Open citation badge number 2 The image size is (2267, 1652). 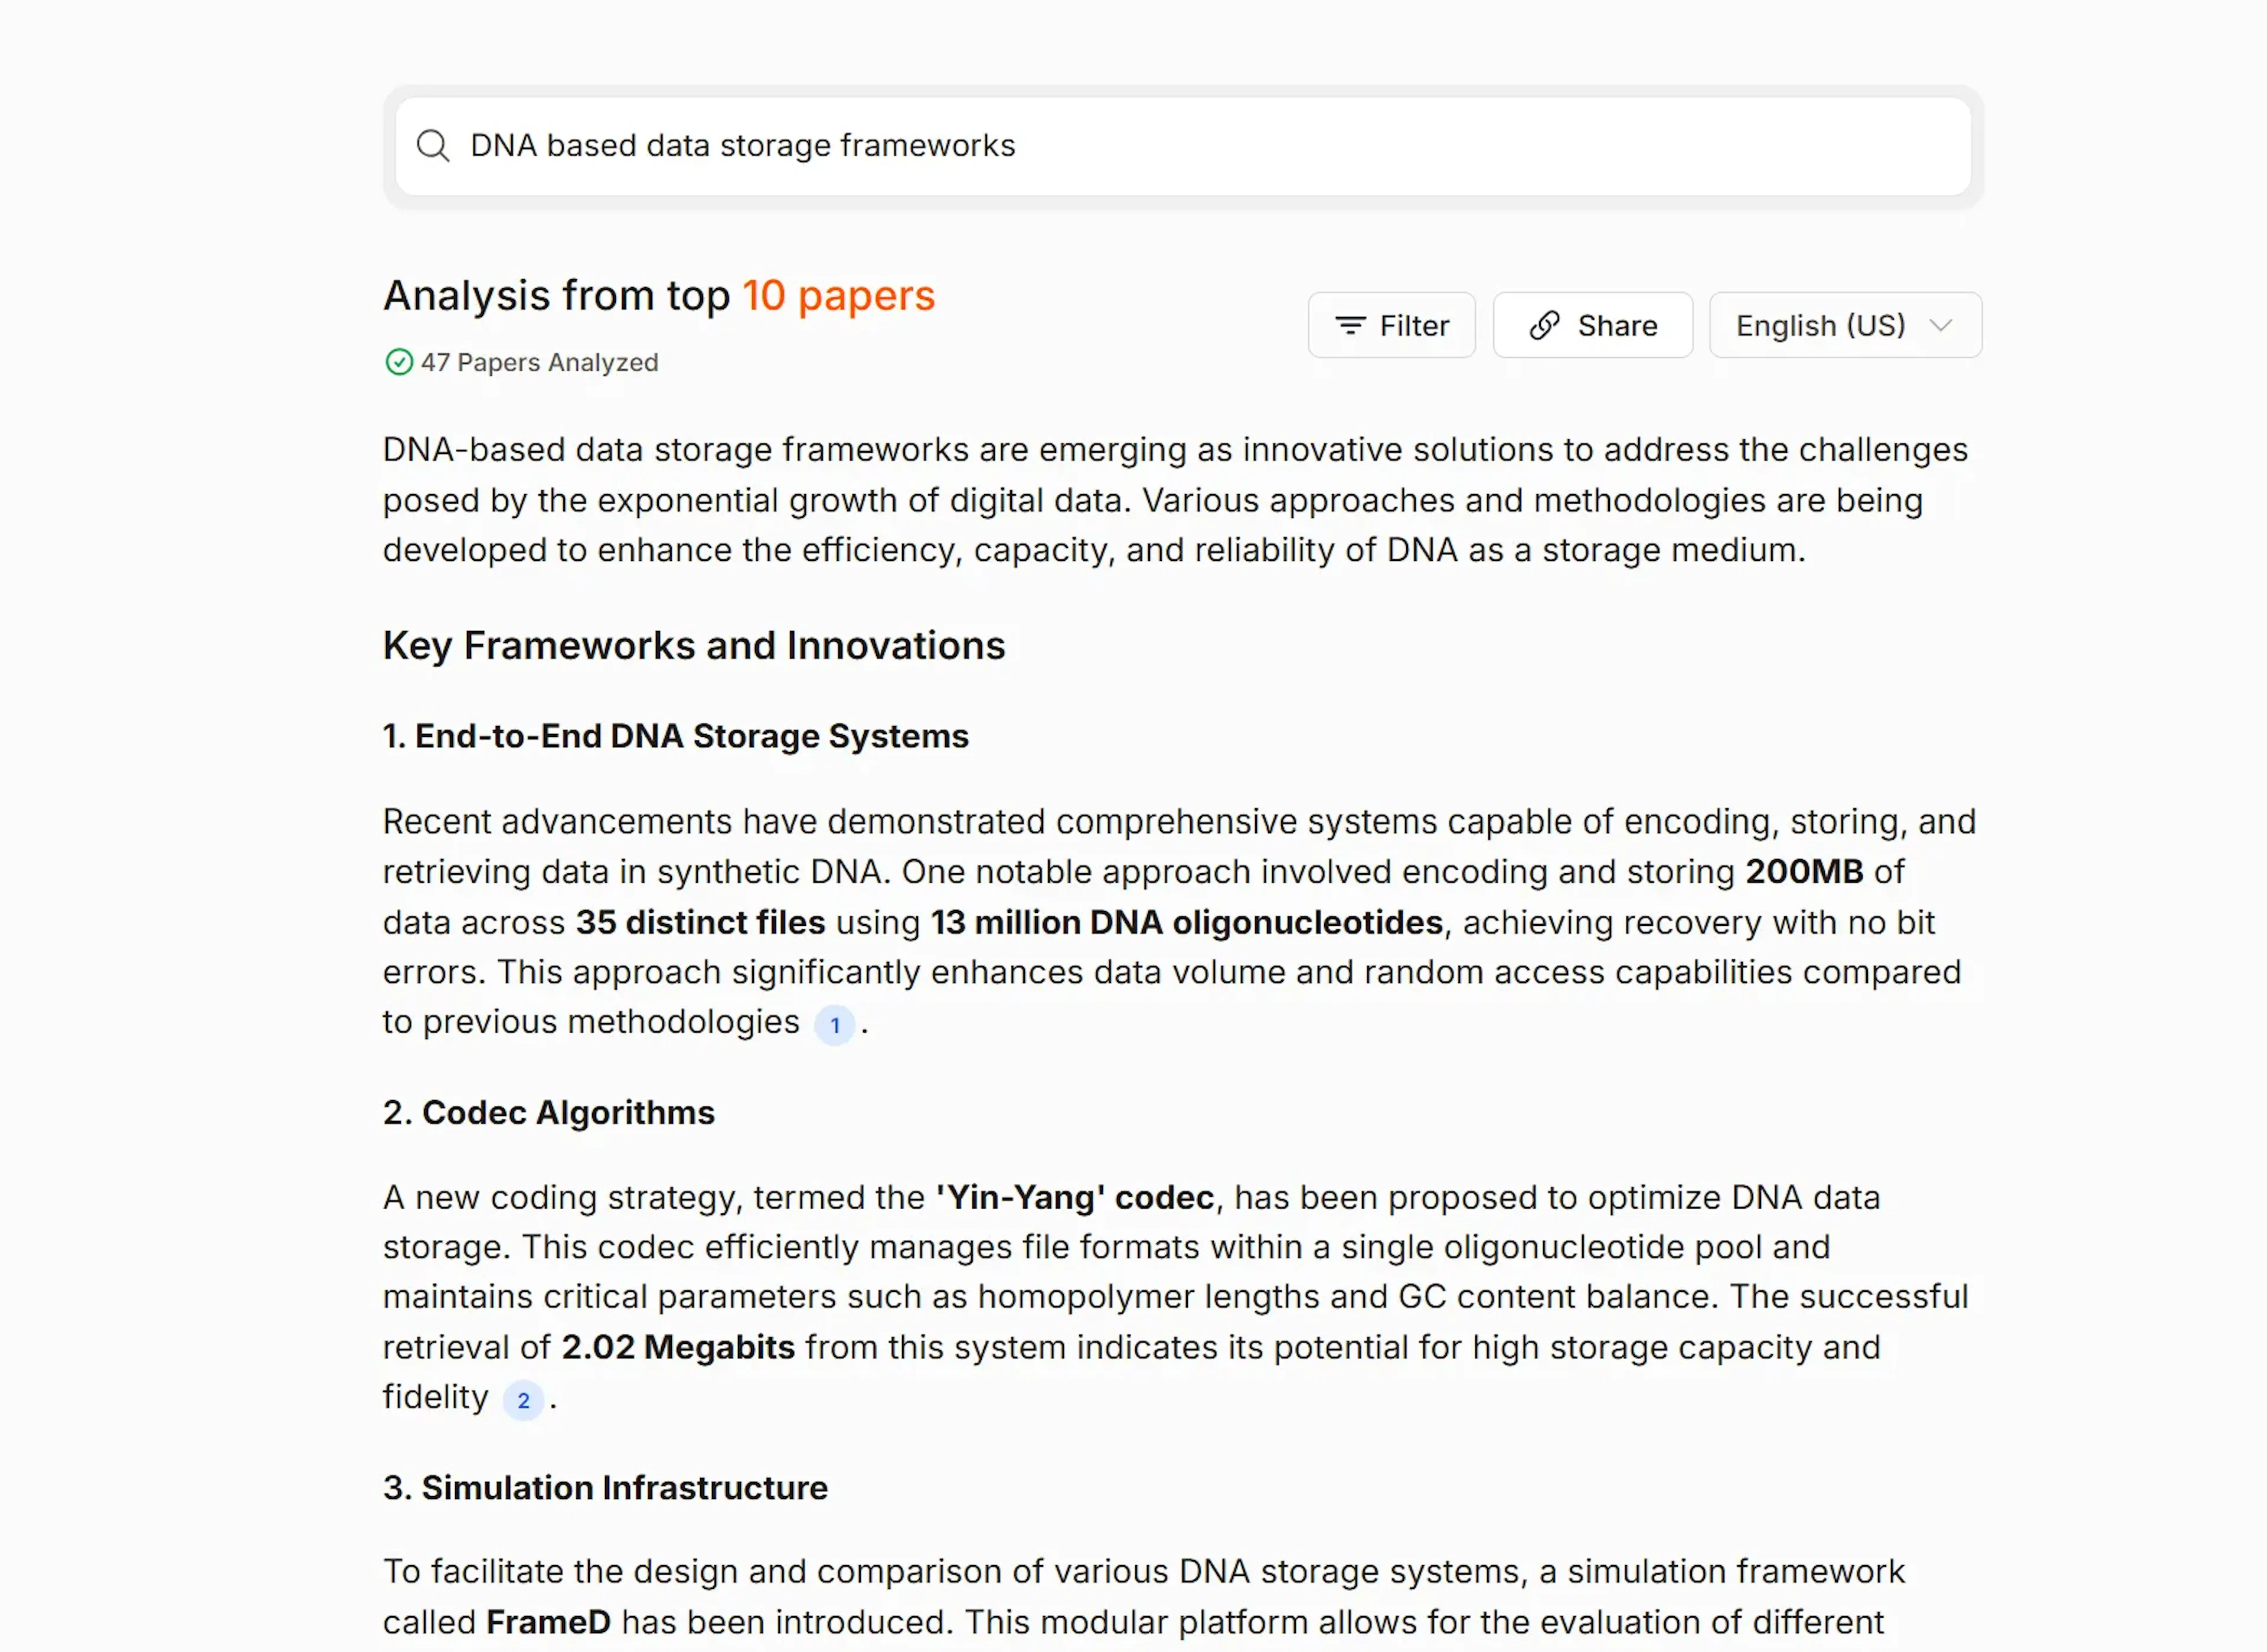click(523, 1400)
